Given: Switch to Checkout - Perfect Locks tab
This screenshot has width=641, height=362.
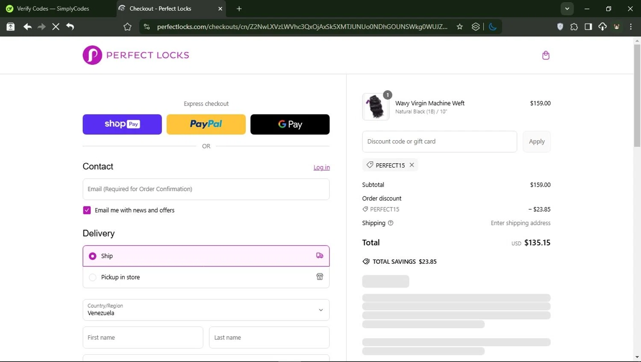Looking at the screenshot, I should click(x=171, y=9).
